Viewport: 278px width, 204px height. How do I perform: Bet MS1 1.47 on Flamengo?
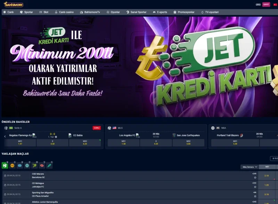(20, 143)
